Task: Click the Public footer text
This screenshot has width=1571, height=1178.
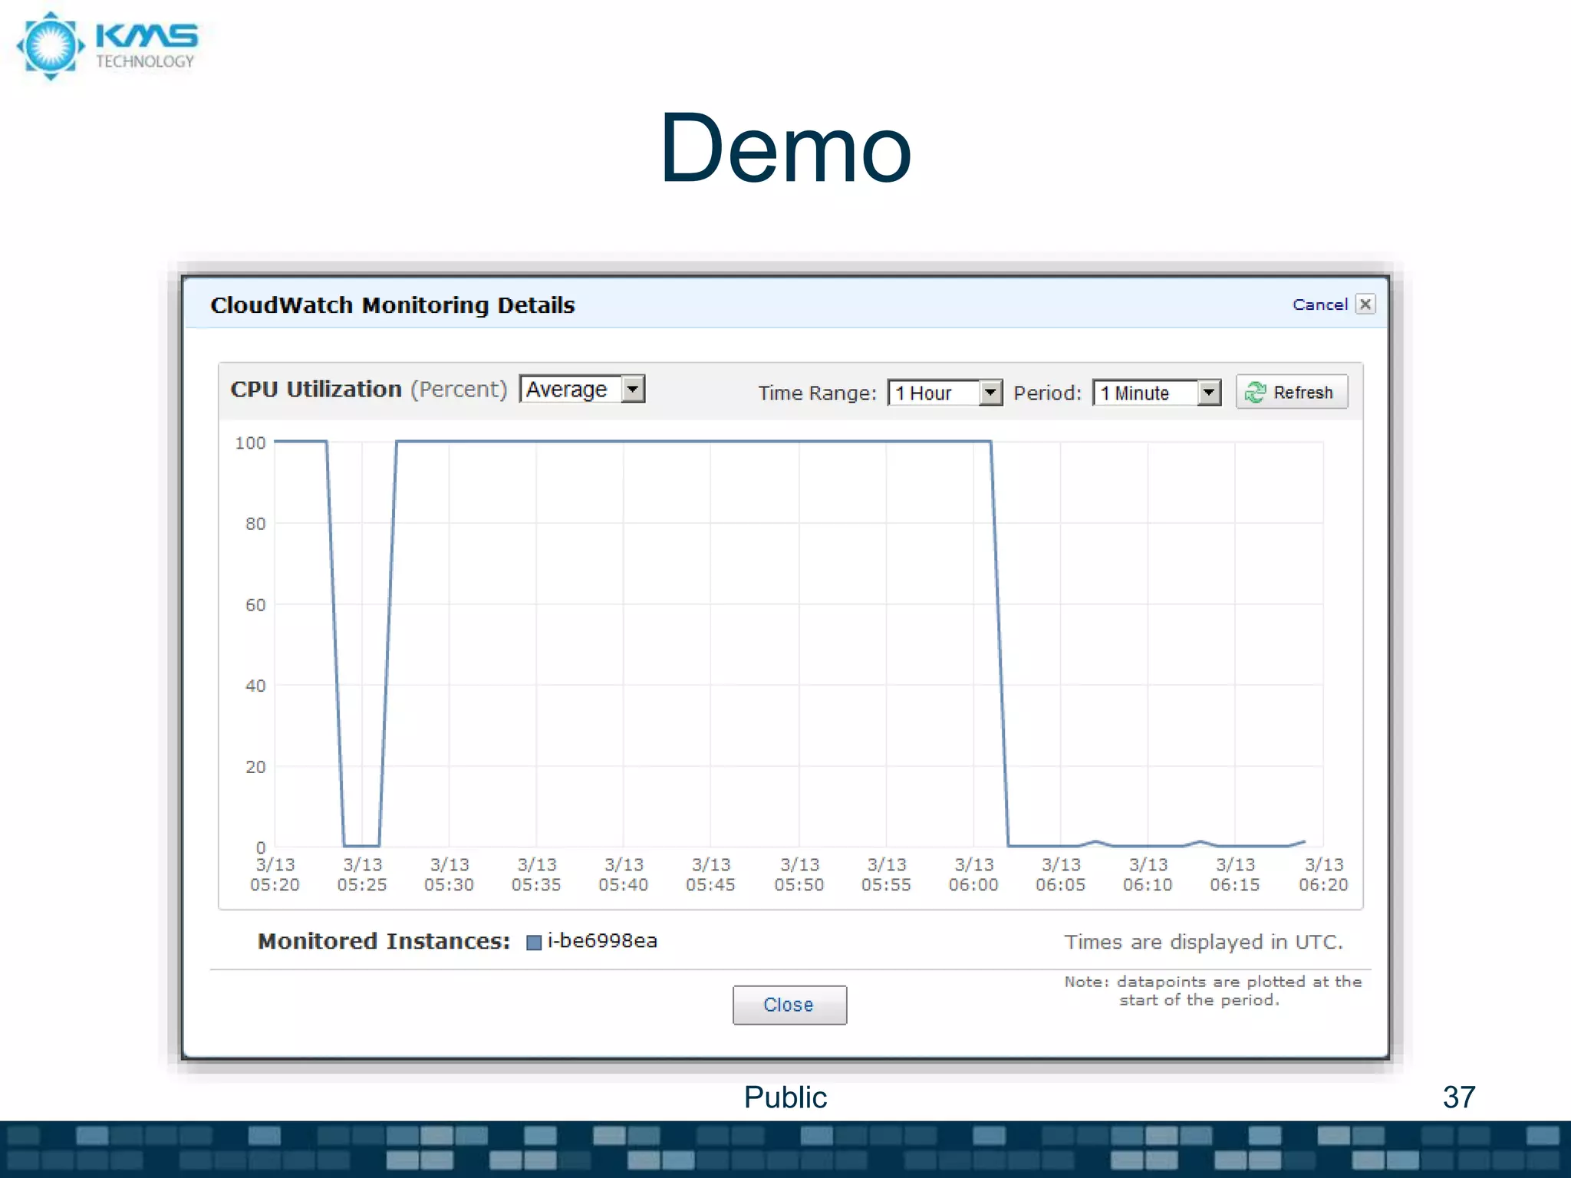Action: pyautogui.click(x=785, y=1097)
